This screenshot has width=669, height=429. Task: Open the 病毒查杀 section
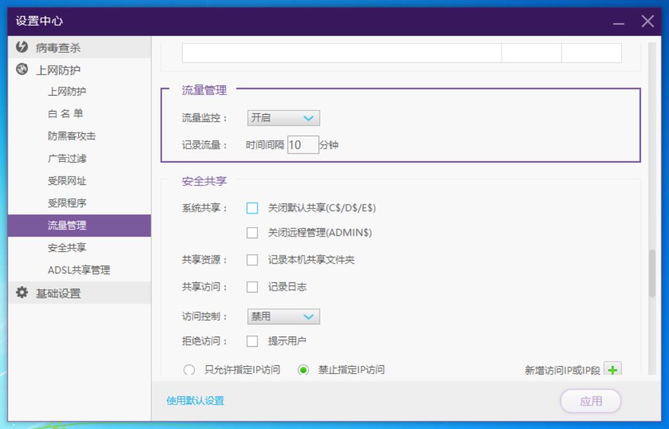click(x=79, y=47)
